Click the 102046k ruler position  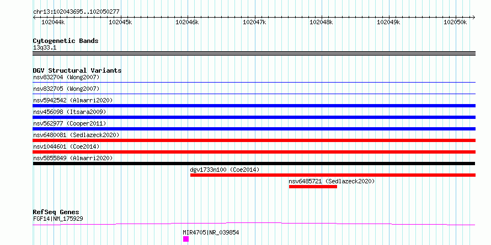tap(187, 22)
